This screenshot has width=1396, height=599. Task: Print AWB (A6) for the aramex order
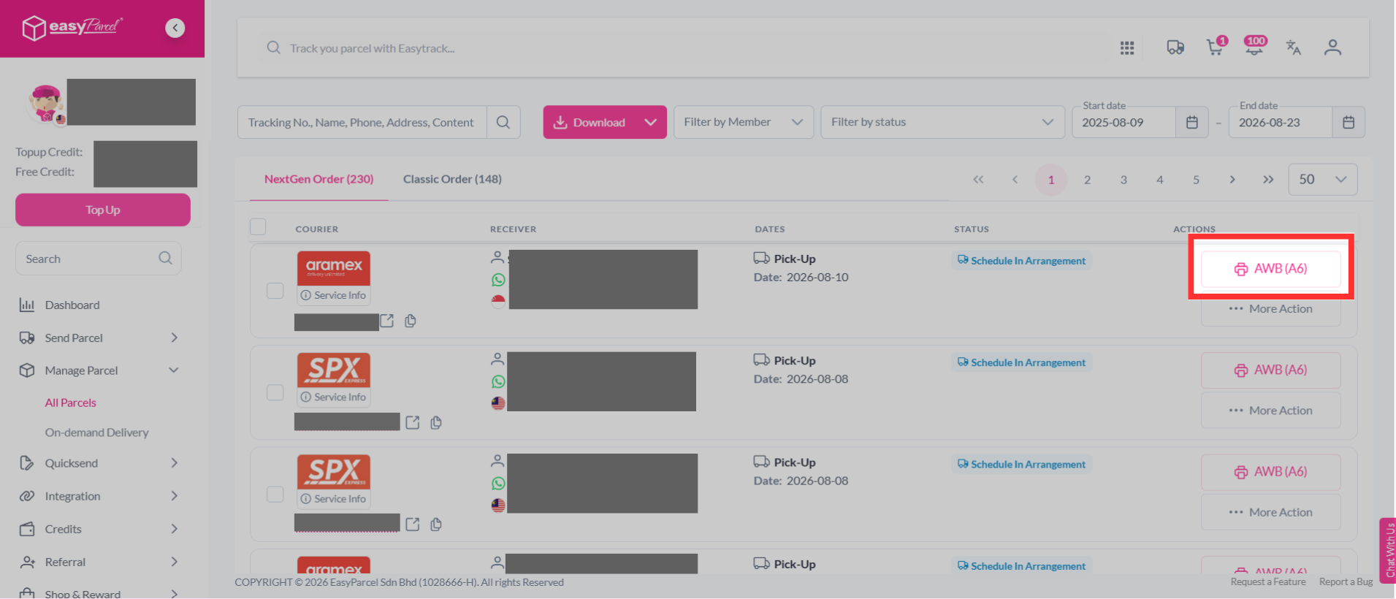1271,269
